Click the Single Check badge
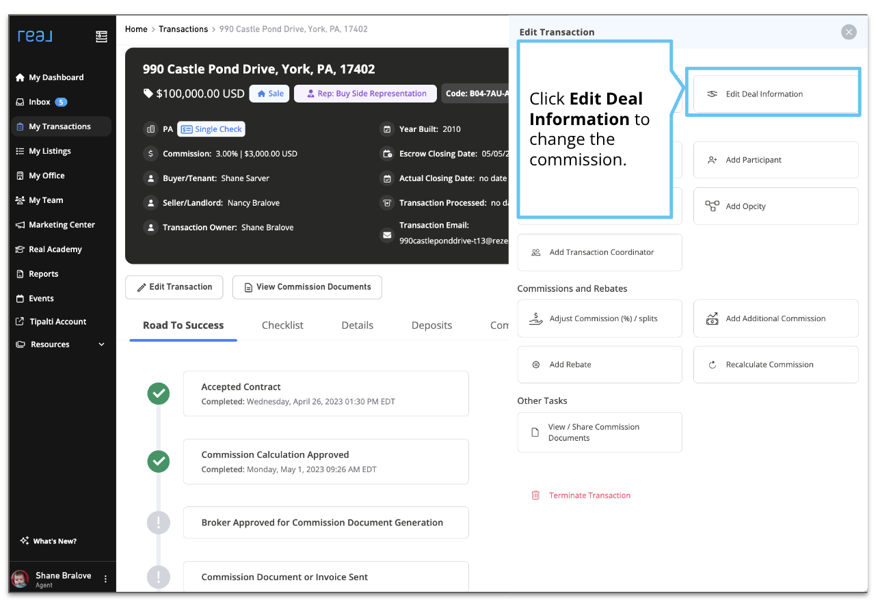878x600 pixels. [x=211, y=129]
